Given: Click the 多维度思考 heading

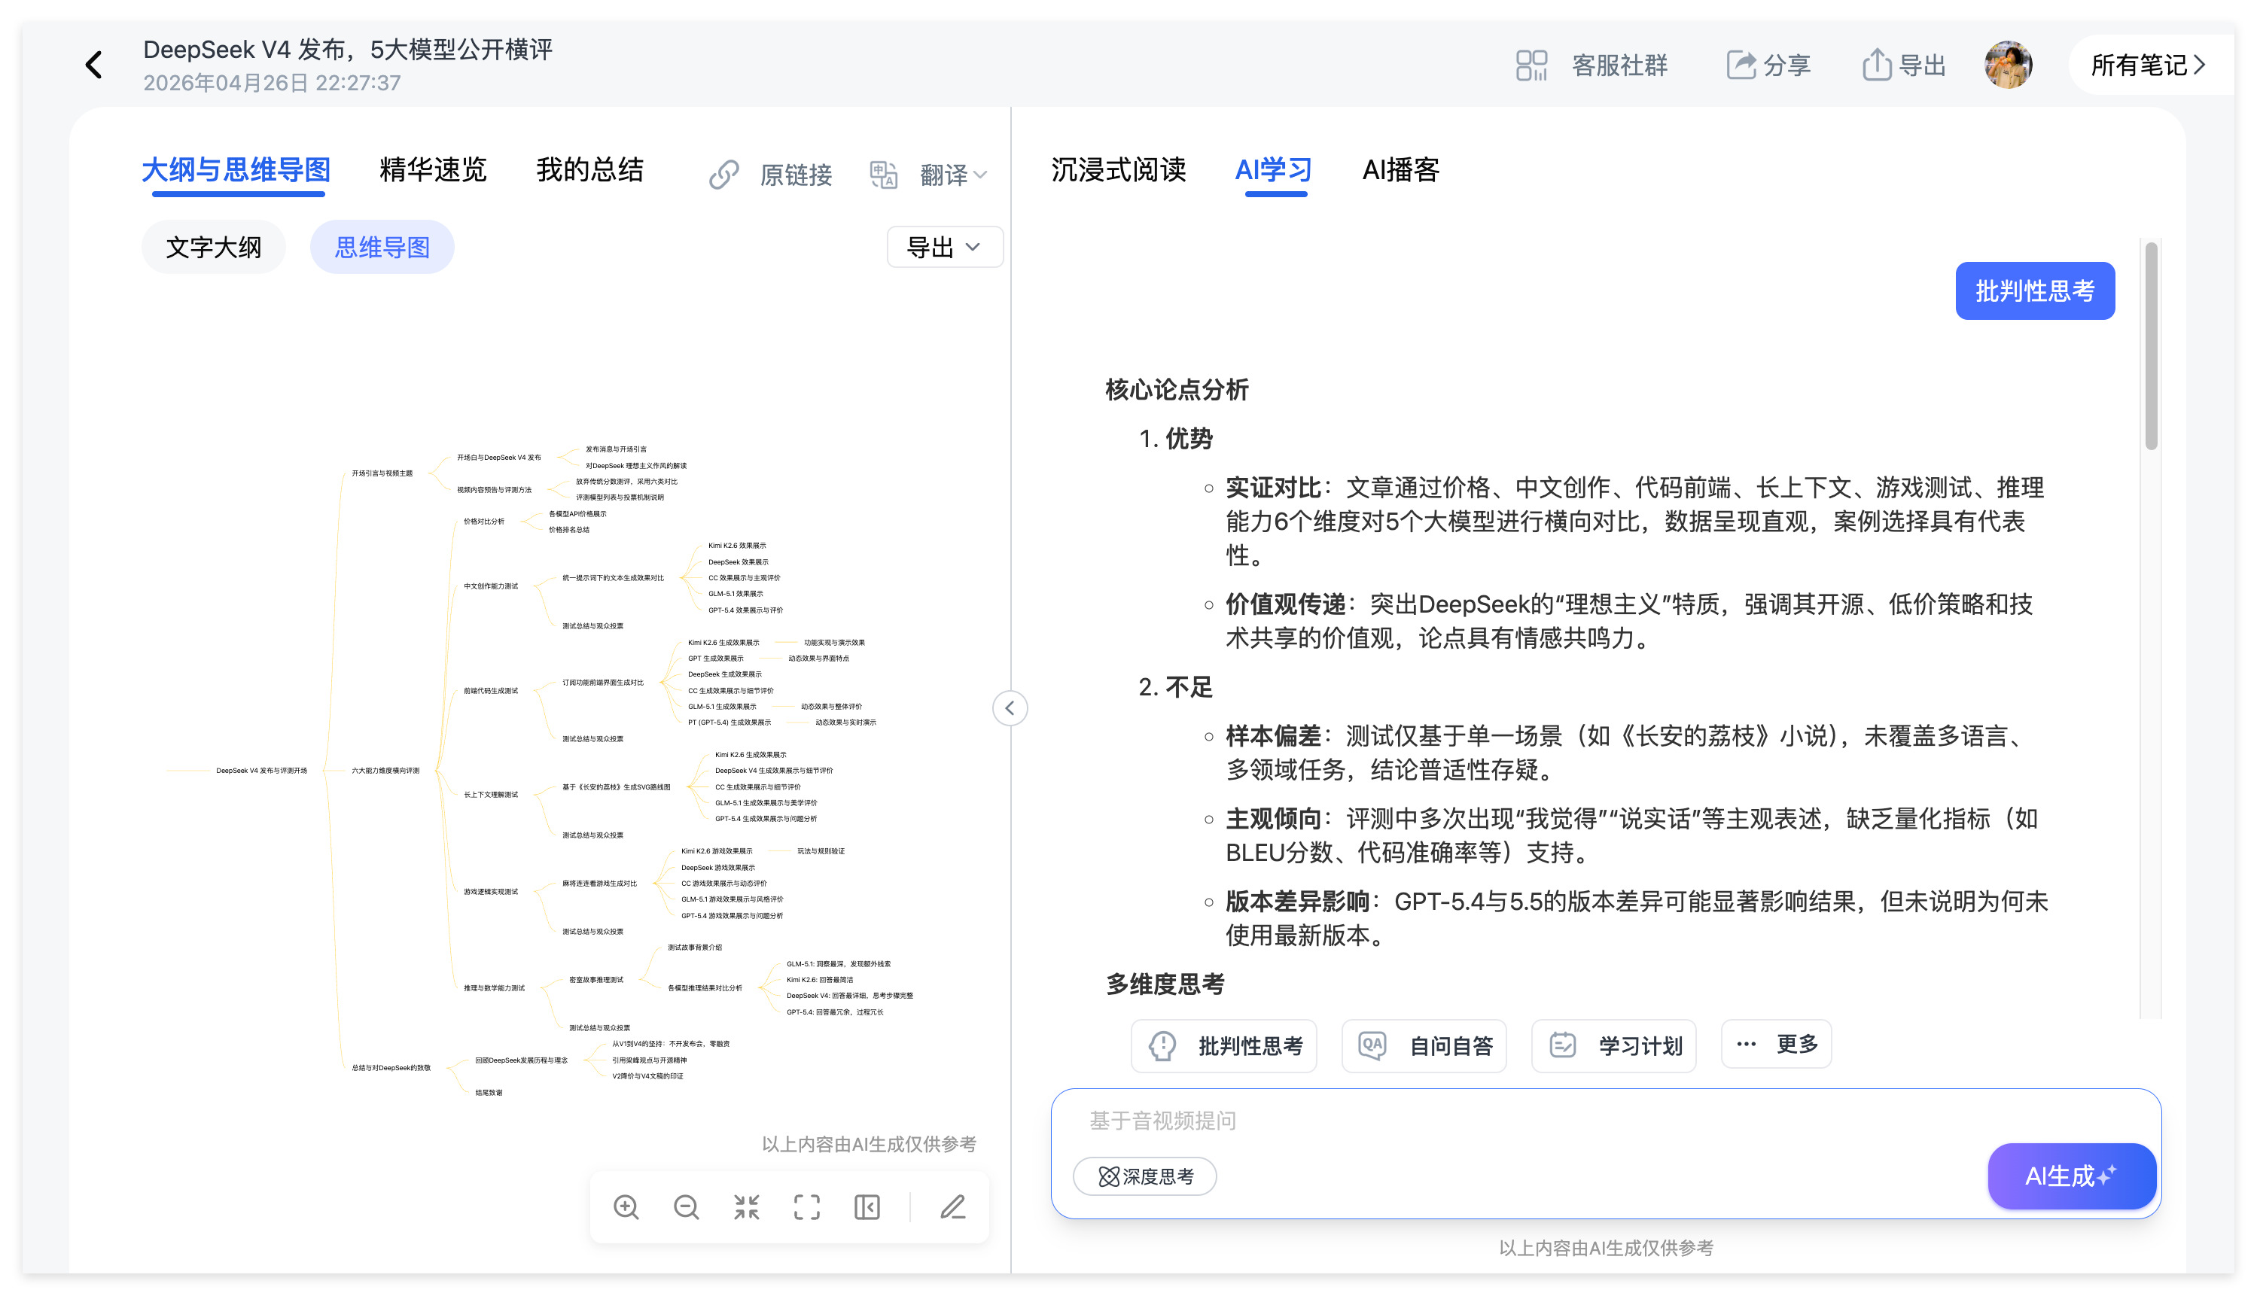Looking at the screenshot, I should coord(1165,984).
